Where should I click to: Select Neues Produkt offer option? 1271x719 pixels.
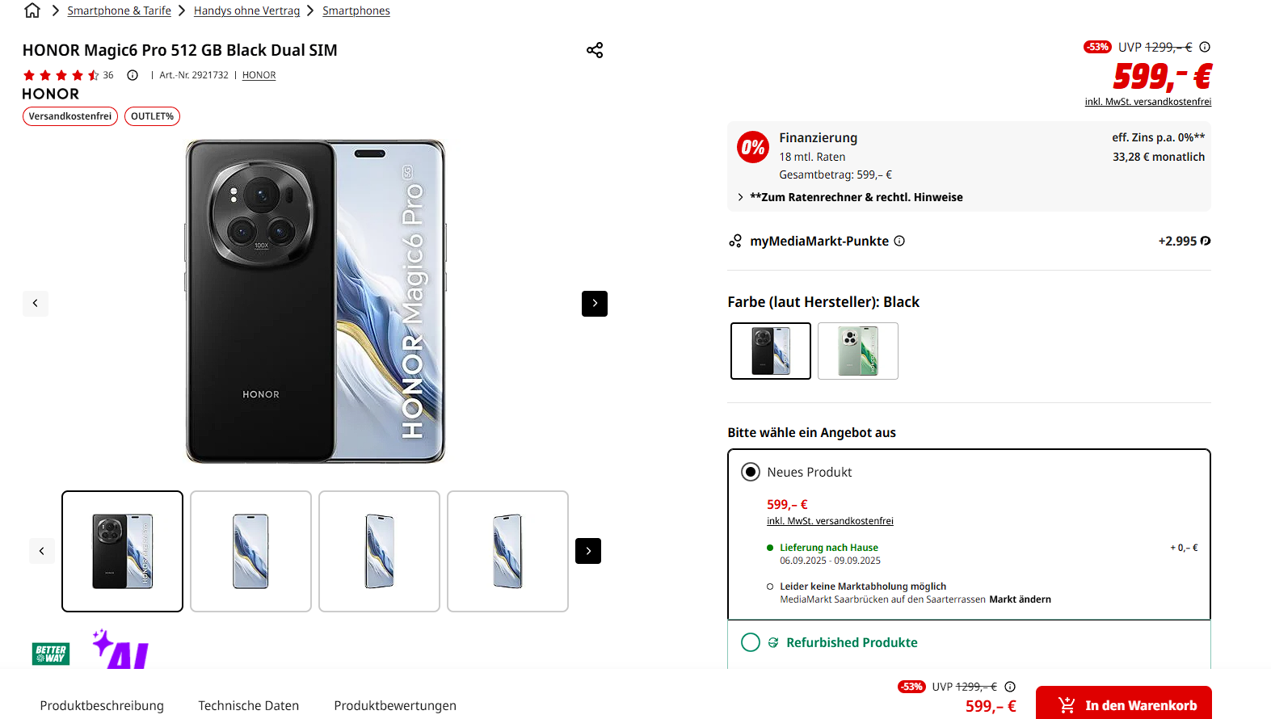751,472
